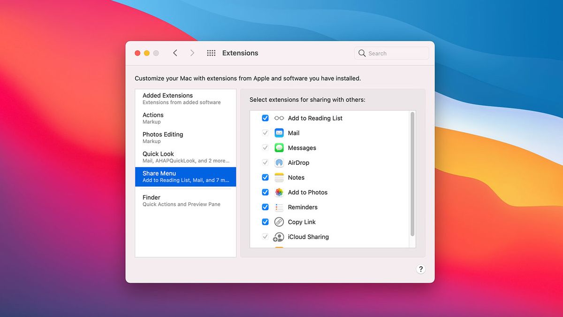
Task: Click the Messages speech bubble icon
Action: click(x=279, y=147)
